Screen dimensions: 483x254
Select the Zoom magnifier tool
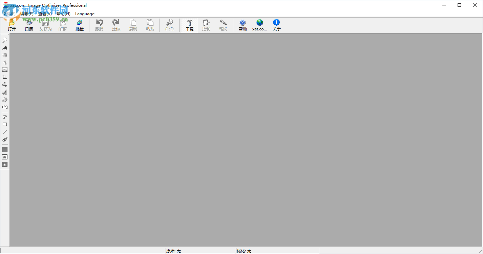[5, 40]
